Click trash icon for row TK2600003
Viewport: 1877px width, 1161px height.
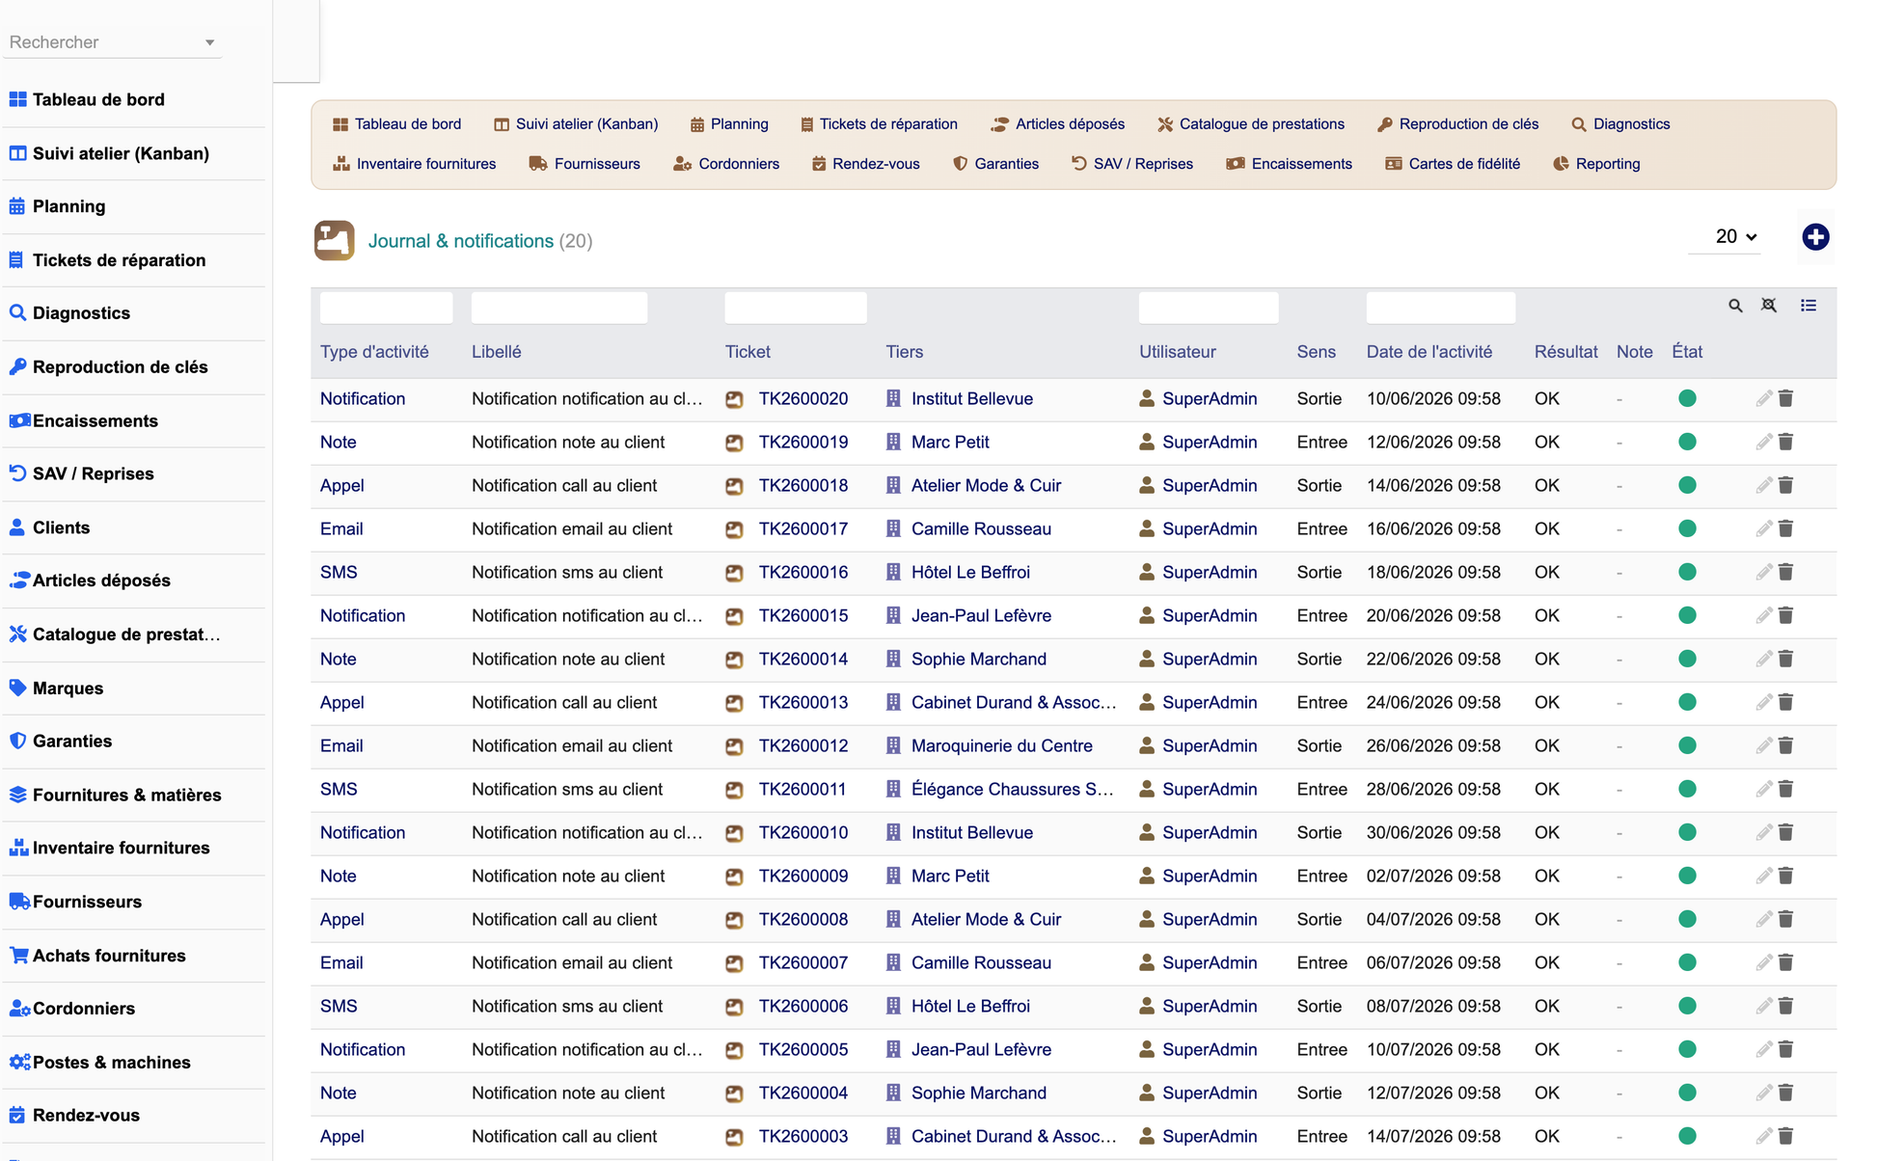click(x=1786, y=1136)
